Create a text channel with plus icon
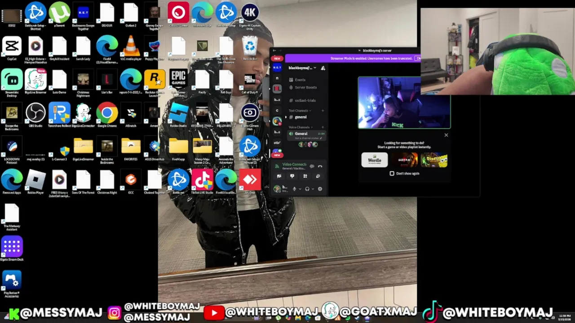This screenshot has width=575, height=323. pyautogui.click(x=323, y=111)
